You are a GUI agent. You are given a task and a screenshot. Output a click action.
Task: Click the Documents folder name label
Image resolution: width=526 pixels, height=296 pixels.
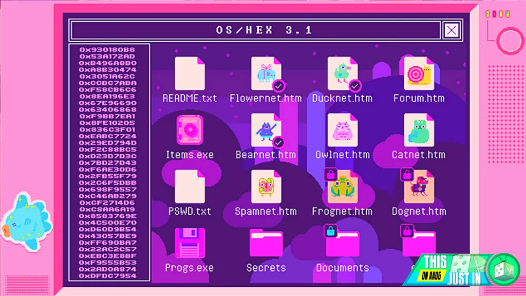343,268
